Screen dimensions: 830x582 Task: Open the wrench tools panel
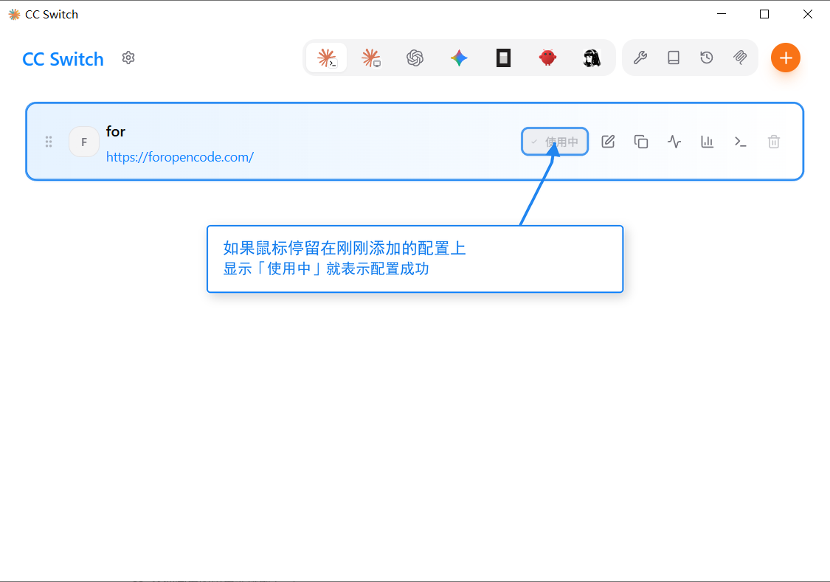tap(640, 58)
